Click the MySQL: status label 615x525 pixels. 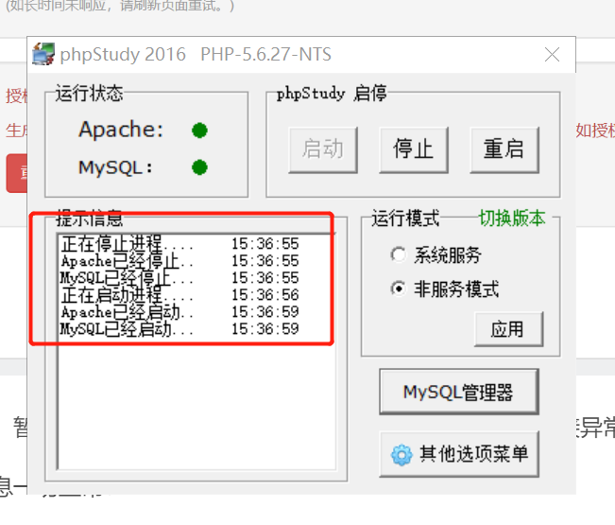click(115, 168)
